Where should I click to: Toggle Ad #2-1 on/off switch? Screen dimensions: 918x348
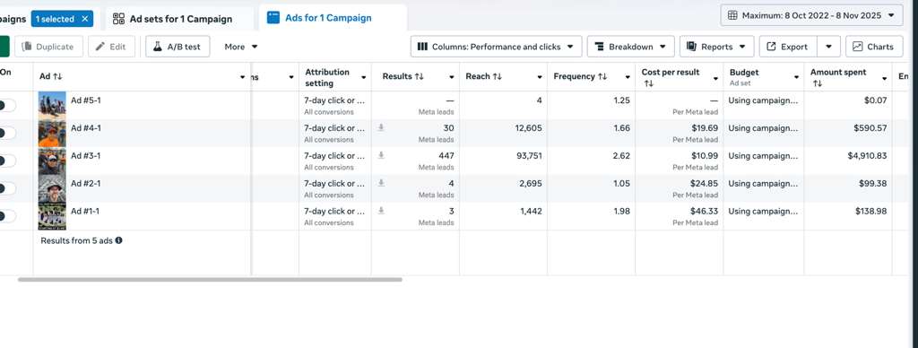(7, 188)
